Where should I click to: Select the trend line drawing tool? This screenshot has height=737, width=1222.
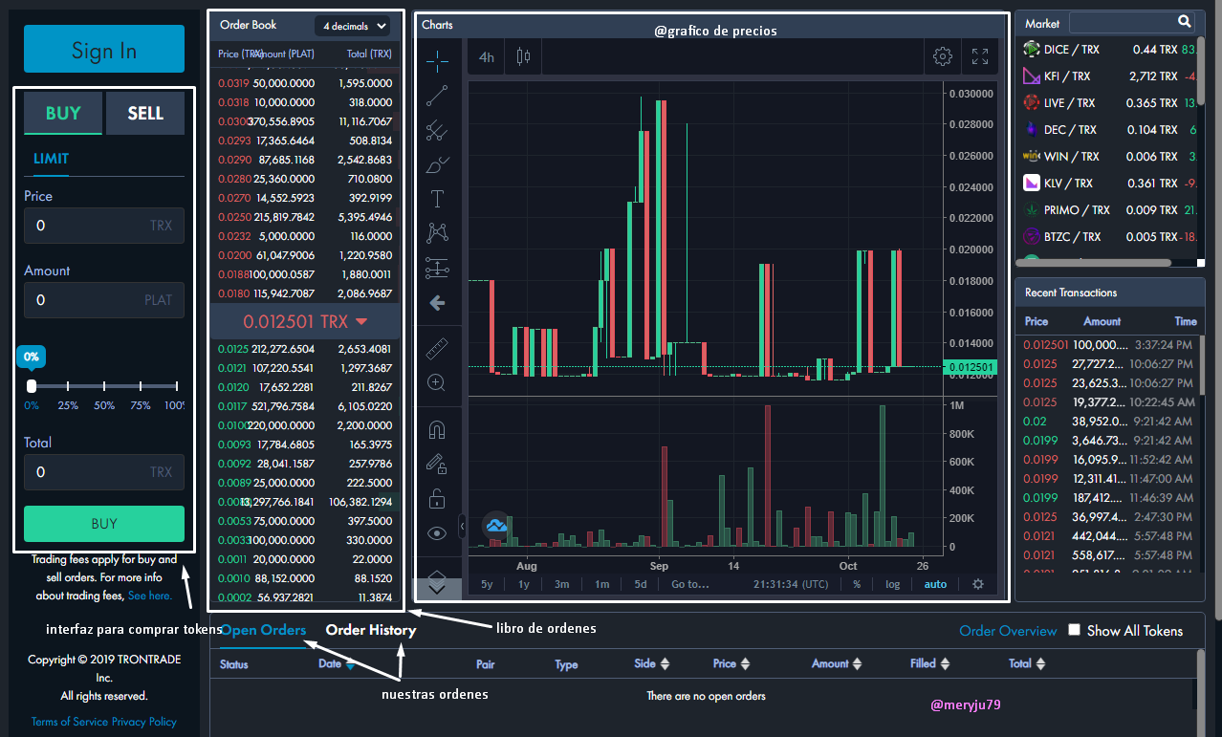pos(437,95)
